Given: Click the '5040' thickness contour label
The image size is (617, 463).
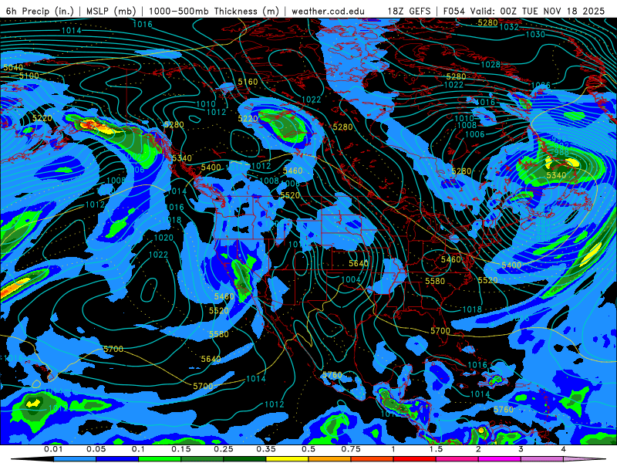Looking at the screenshot, I should tap(13, 68).
